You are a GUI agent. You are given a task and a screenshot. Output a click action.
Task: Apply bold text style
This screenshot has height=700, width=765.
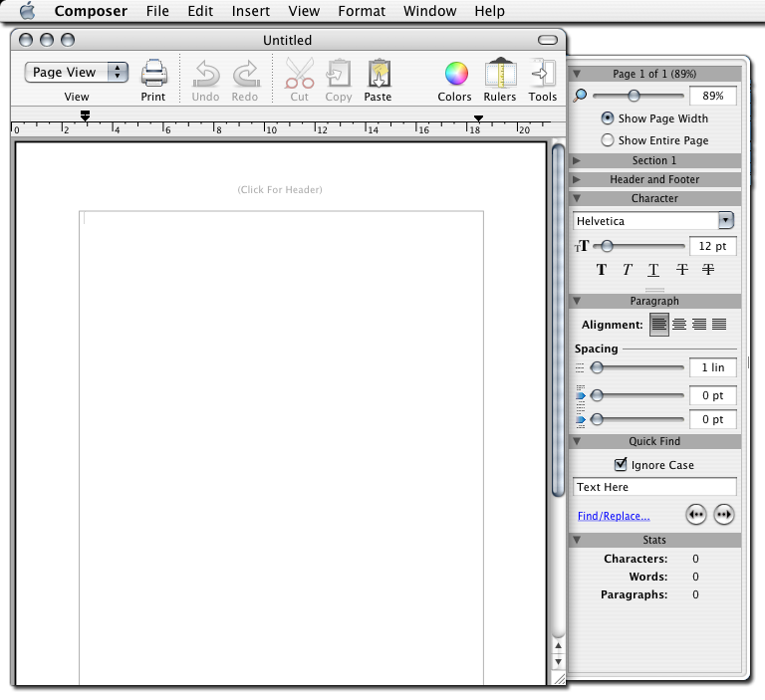602,269
